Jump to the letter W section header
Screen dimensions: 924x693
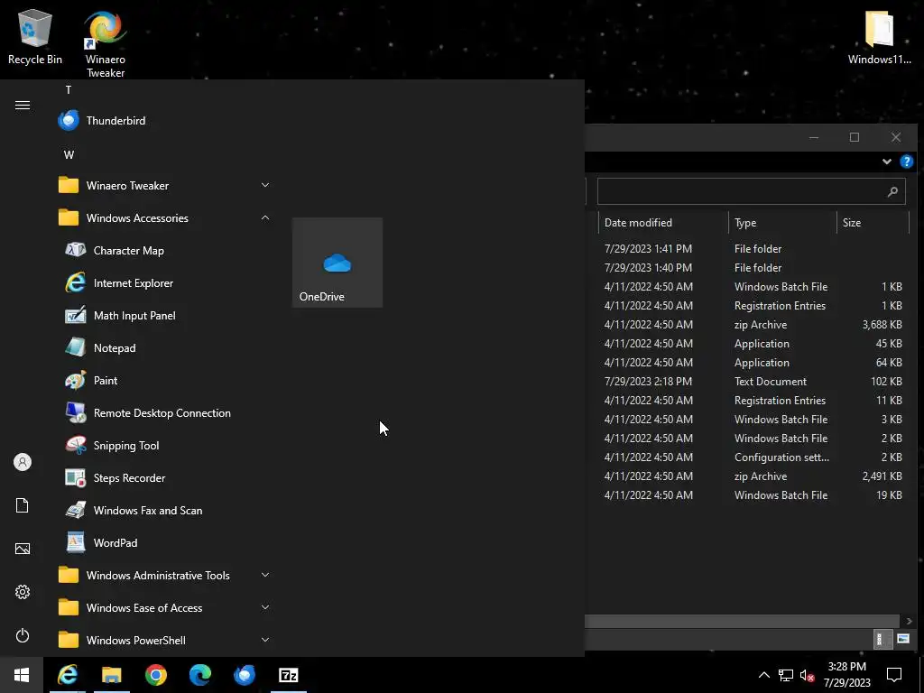[69, 155]
